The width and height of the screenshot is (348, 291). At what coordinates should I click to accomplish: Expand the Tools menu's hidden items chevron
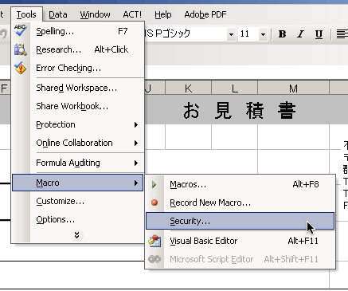76,235
